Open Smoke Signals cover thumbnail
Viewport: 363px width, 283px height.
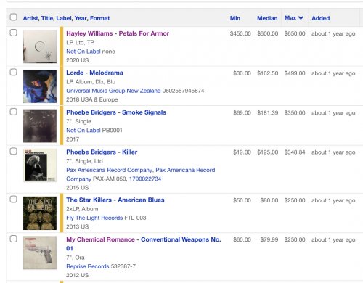tap(40, 126)
